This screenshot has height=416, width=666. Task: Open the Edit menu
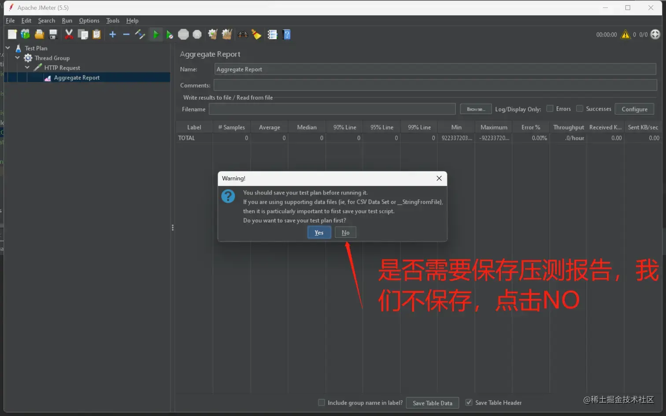26,20
